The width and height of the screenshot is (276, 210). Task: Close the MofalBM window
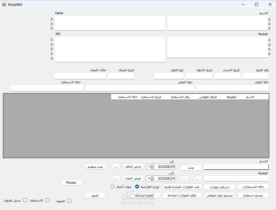270,5
